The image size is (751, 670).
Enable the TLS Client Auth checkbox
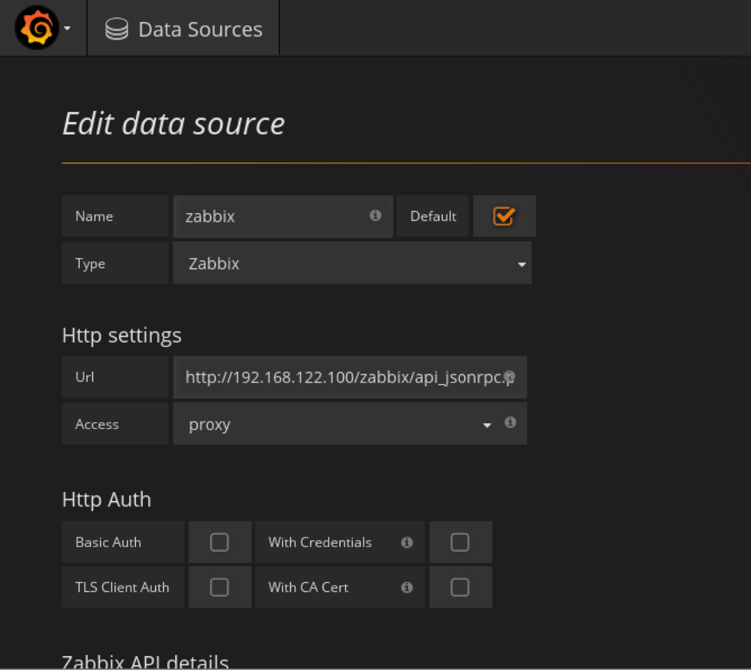[x=219, y=587]
